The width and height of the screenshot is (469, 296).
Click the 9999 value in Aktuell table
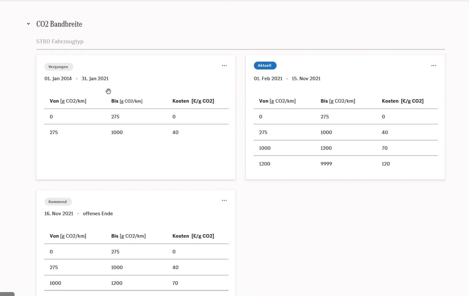point(326,164)
